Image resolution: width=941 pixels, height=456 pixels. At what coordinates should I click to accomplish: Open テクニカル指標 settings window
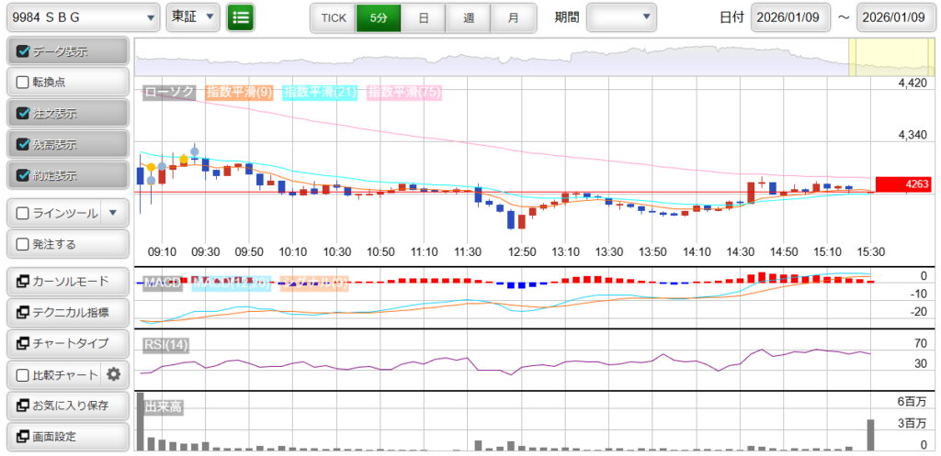pos(67,313)
